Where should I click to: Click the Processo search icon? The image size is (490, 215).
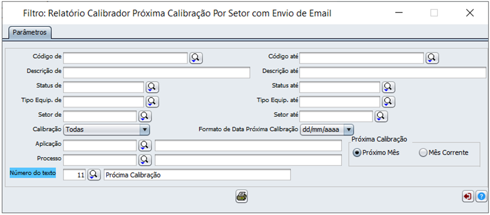(145, 160)
